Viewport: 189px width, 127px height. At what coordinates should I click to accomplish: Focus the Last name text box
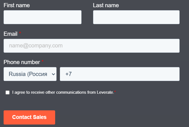pyautogui.click(x=136, y=17)
